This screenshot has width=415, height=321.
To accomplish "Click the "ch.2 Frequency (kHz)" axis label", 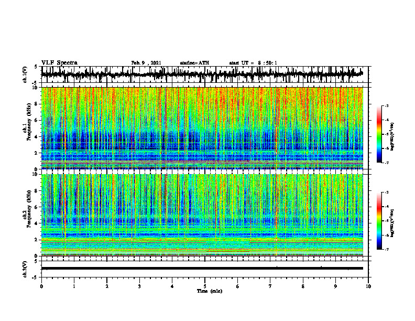I will (x=28, y=209).
